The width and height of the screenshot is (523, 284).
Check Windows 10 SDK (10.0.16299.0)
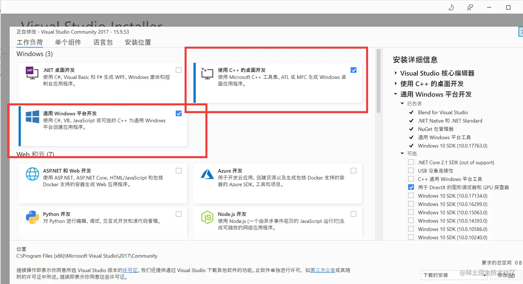(411, 204)
